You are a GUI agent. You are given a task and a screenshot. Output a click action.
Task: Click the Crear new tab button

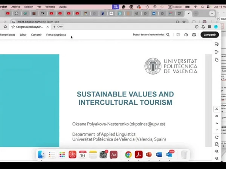[x=58, y=27]
